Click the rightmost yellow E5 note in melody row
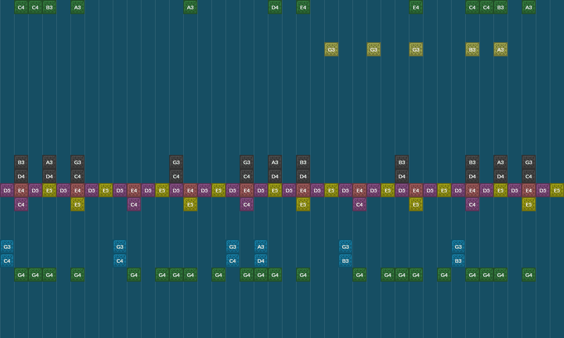 tap(557, 190)
